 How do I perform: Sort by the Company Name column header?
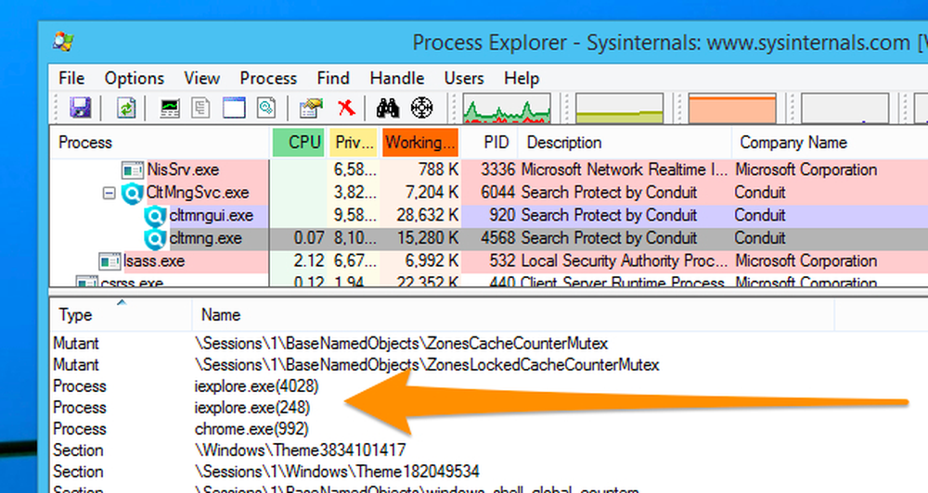(830, 143)
